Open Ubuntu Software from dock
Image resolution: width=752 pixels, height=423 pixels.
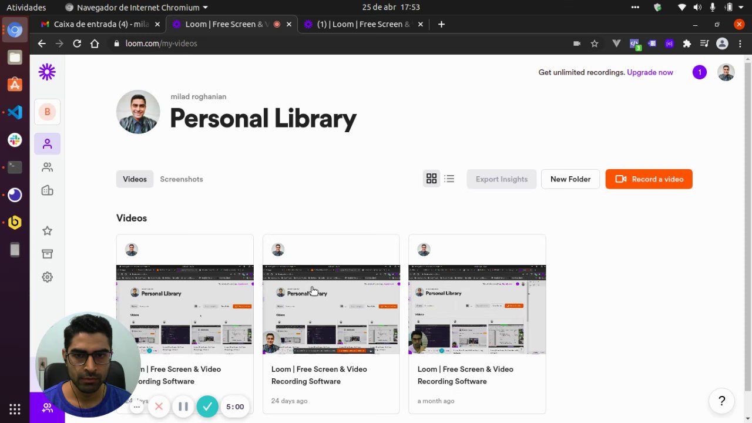15,85
